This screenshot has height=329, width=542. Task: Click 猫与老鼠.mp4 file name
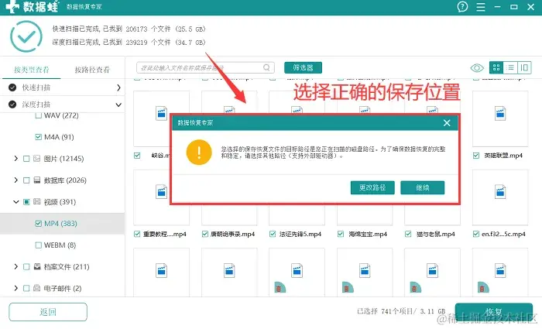(435, 235)
